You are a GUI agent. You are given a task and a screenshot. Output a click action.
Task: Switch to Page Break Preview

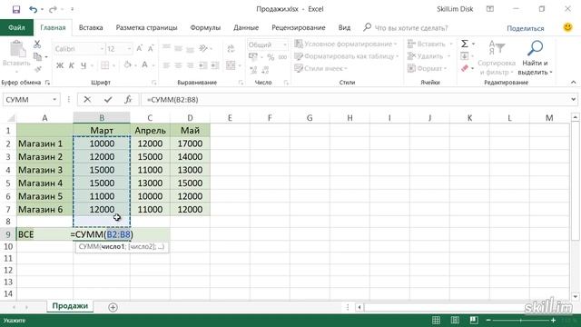(x=474, y=320)
